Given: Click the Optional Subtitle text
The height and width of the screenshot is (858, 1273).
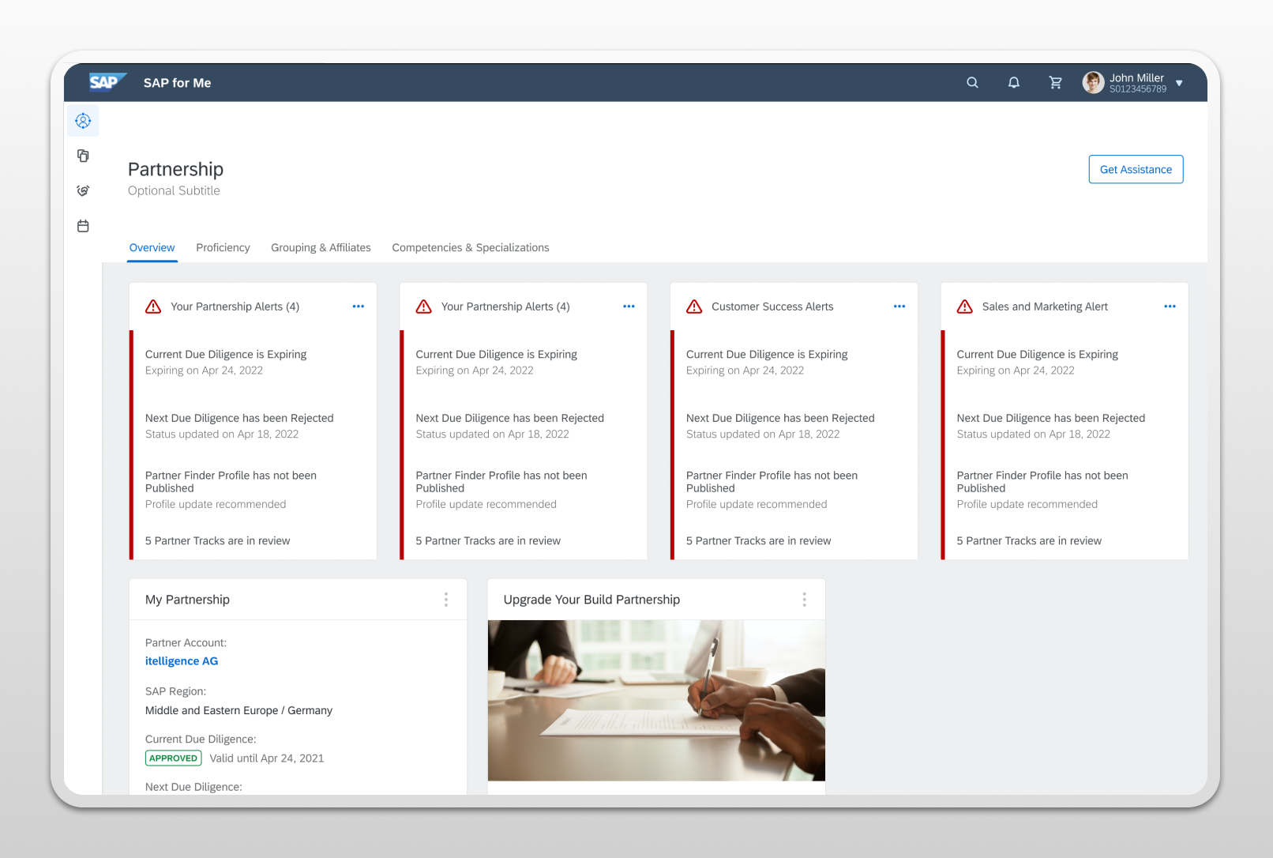Looking at the screenshot, I should tap(174, 191).
